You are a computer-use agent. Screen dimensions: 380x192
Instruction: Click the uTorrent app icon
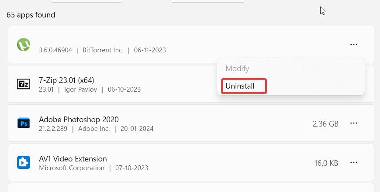[23, 45]
